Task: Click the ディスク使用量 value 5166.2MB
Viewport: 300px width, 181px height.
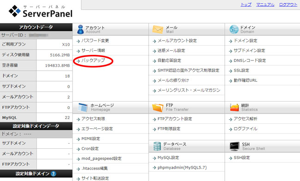Action: tap(60, 55)
